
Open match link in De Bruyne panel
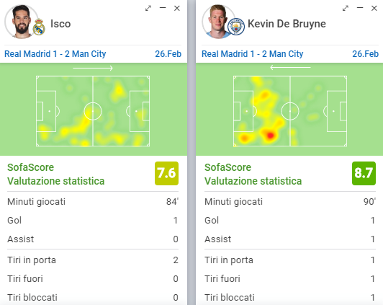[x=252, y=54]
